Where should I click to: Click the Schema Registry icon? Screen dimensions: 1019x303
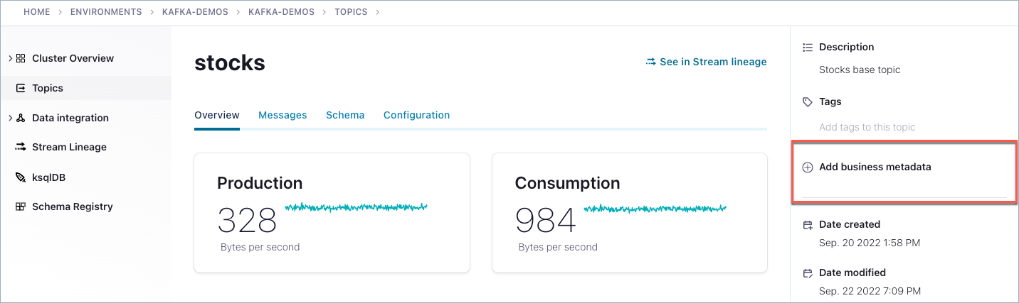point(21,206)
